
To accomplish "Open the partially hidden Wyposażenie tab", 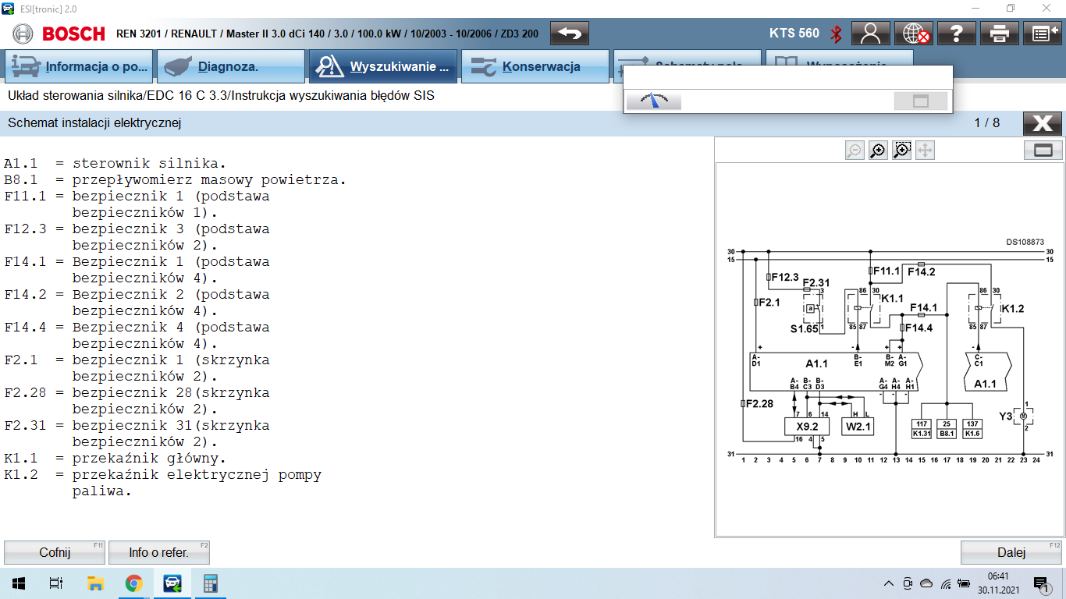I will click(x=840, y=58).
